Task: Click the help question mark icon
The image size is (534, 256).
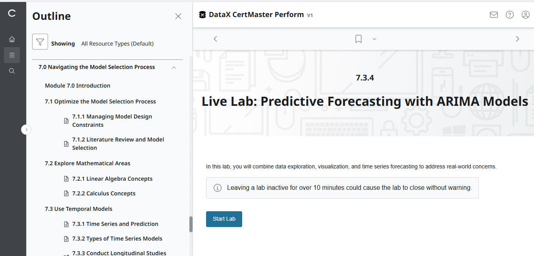Action: tap(510, 15)
